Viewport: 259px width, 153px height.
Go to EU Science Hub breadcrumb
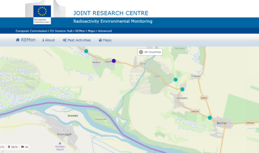[61, 31]
